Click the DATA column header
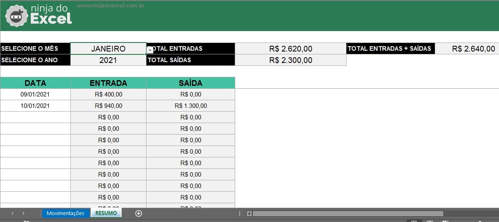The width and height of the screenshot is (499, 222). tap(35, 83)
